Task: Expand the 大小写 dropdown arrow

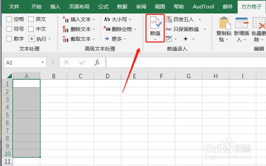Action: [x=130, y=20]
